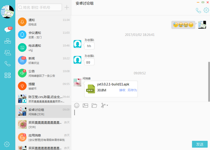This screenshot has width=210, height=150.
Task: Start a call with chat header phone icon
Action: pyautogui.click(x=198, y=11)
